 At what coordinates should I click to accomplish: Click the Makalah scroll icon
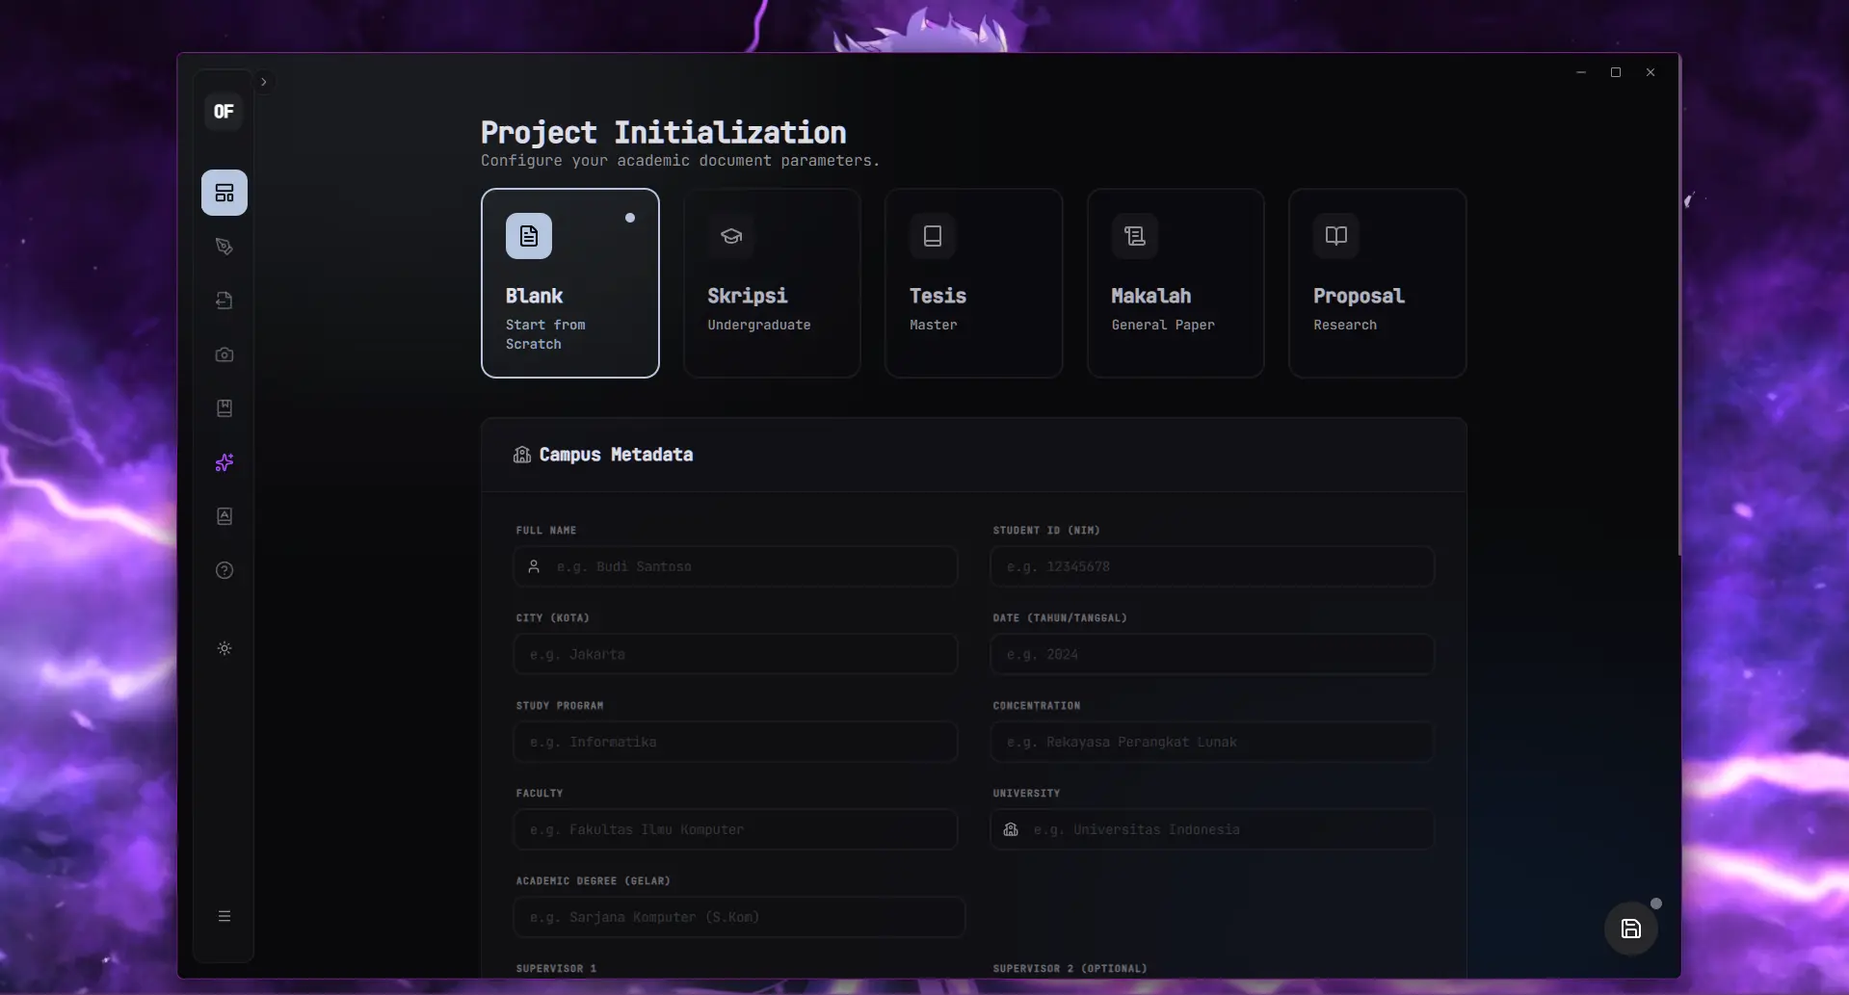(1135, 236)
